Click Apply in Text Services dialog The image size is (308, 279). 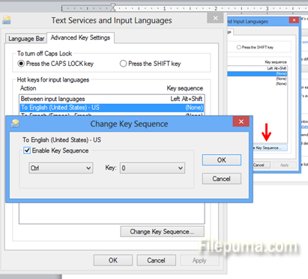[x=199, y=260]
